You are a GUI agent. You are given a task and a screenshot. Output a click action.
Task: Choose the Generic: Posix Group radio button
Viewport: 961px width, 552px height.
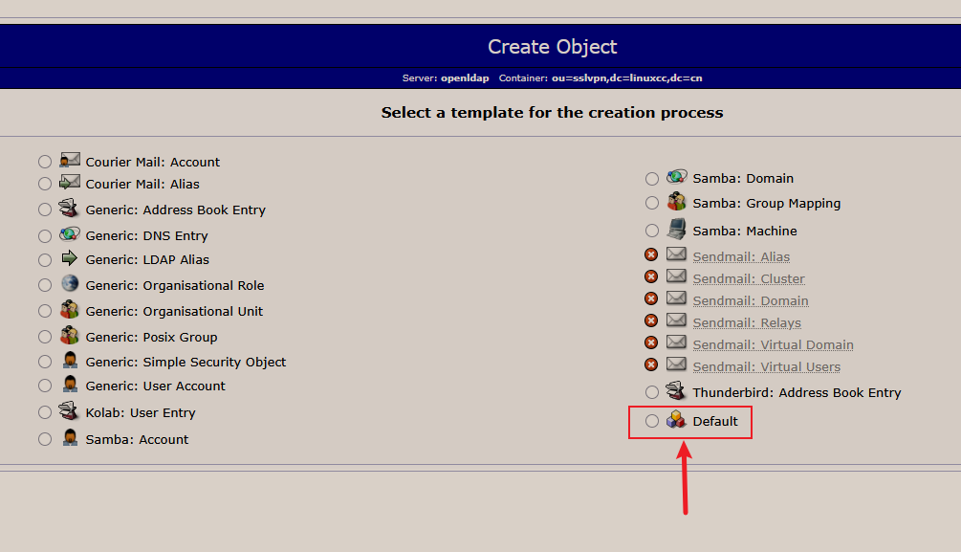tap(45, 337)
